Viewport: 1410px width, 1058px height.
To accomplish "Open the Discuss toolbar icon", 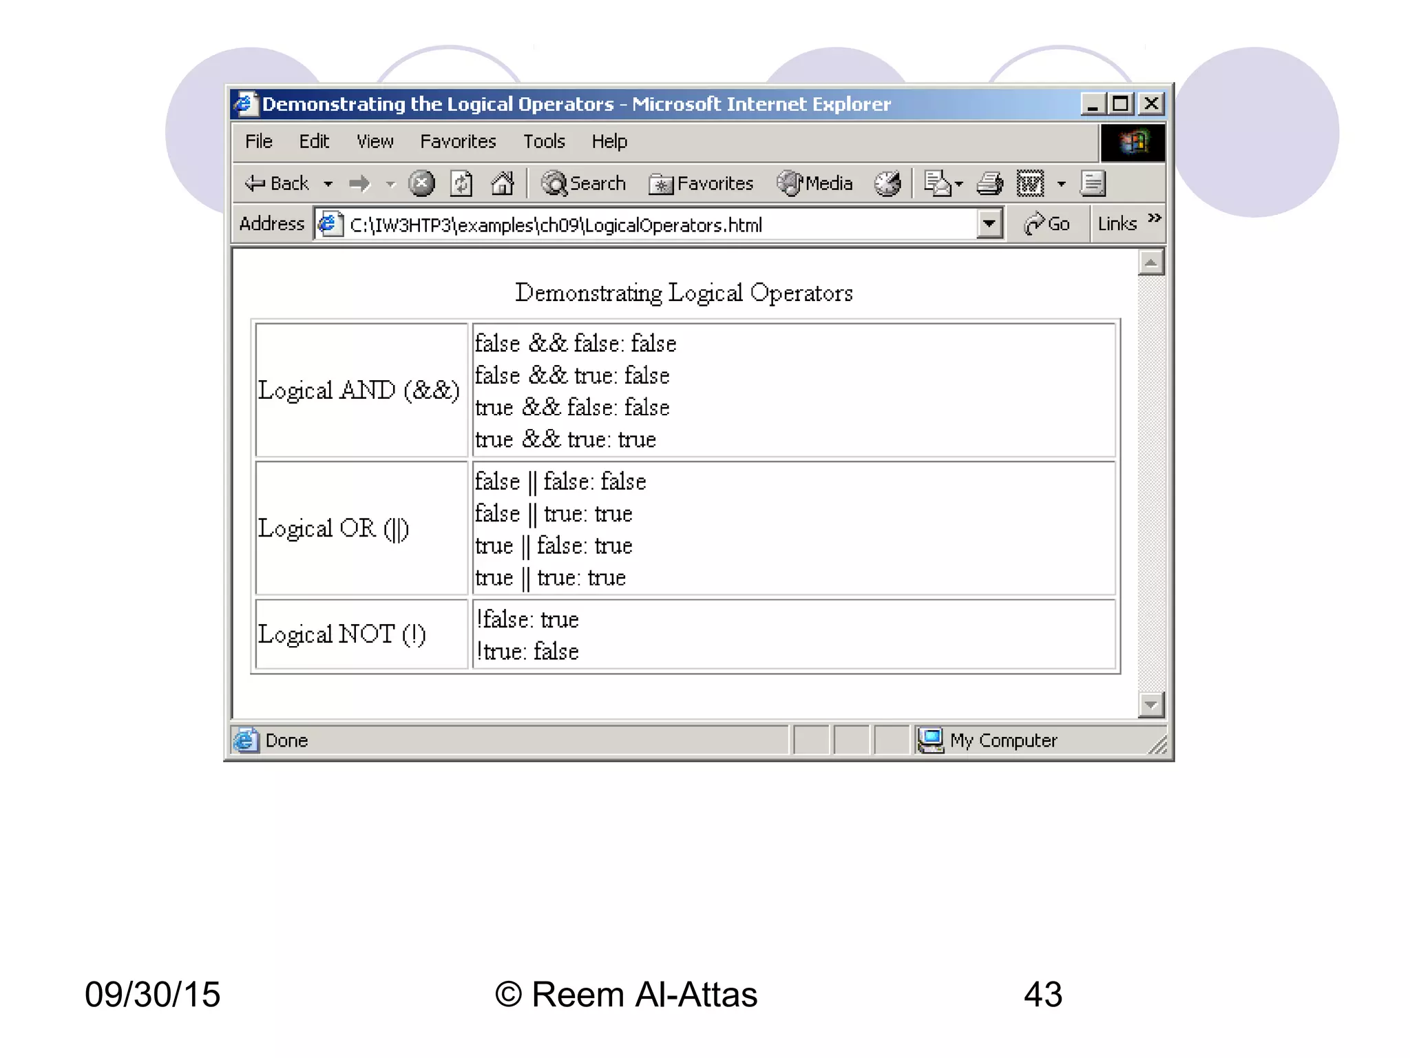I will [x=1093, y=183].
